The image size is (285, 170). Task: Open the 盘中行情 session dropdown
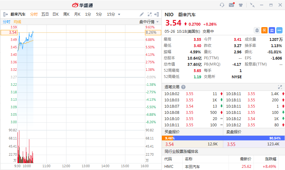coord(149,22)
